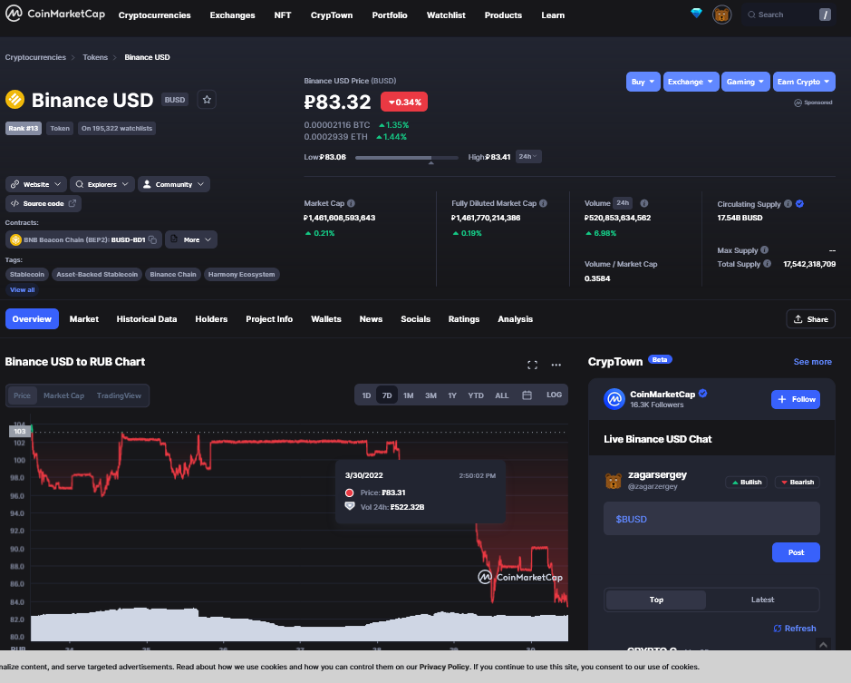
Task: Open the chart calendar date picker
Action: click(527, 395)
